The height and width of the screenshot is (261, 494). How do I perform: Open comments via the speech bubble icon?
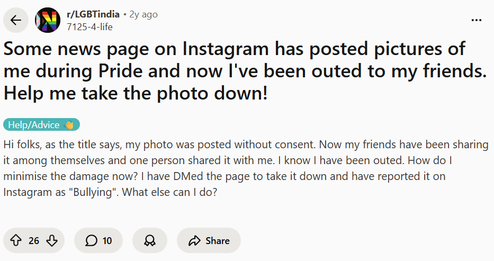[91, 240]
